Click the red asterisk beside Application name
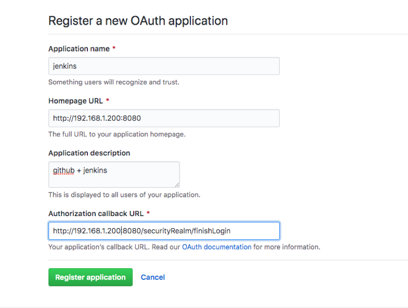408x308 pixels. click(x=114, y=49)
